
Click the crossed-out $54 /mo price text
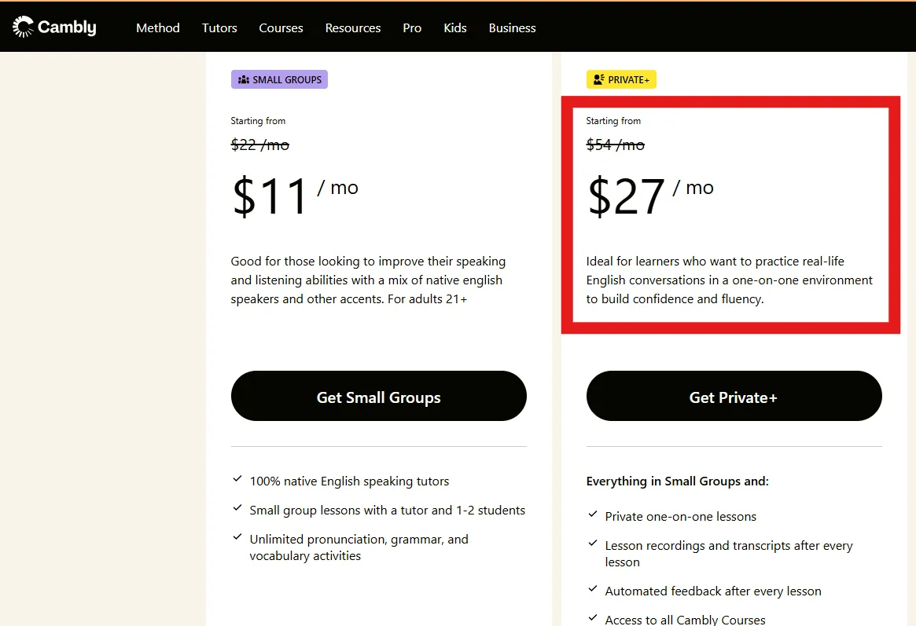click(615, 145)
